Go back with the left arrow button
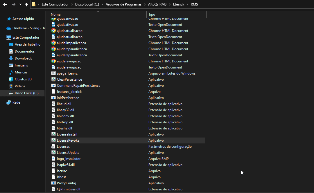Image resolution: width=314 pixels, height=193 pixels. point(5,4)
